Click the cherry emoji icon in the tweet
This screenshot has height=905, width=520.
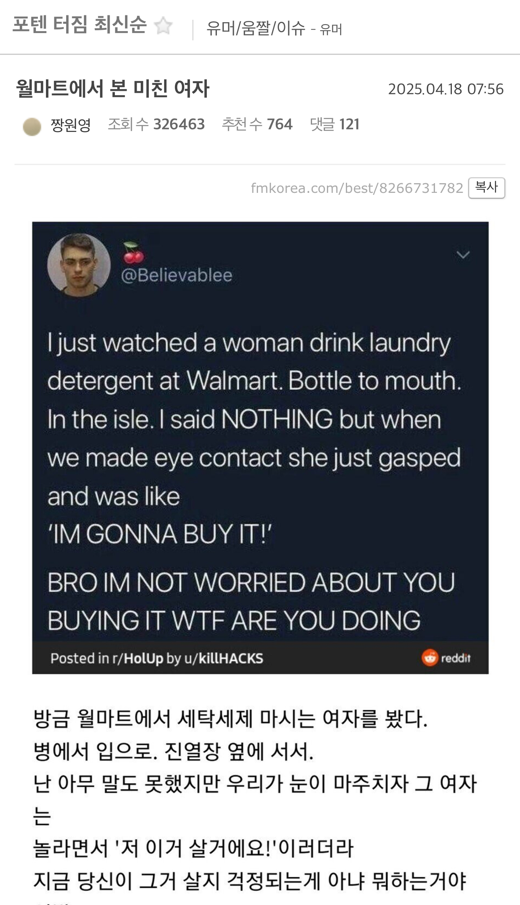click(133, 253)
